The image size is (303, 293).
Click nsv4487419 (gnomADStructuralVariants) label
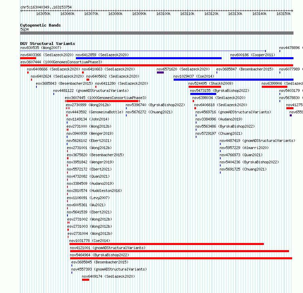pyautogui.click(x=257, y=141)
